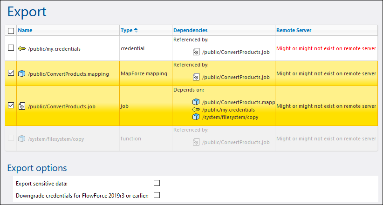Click the sort arrow on Type column
Image resolution: width=383 pixels, height=205 pixels.
136,30
